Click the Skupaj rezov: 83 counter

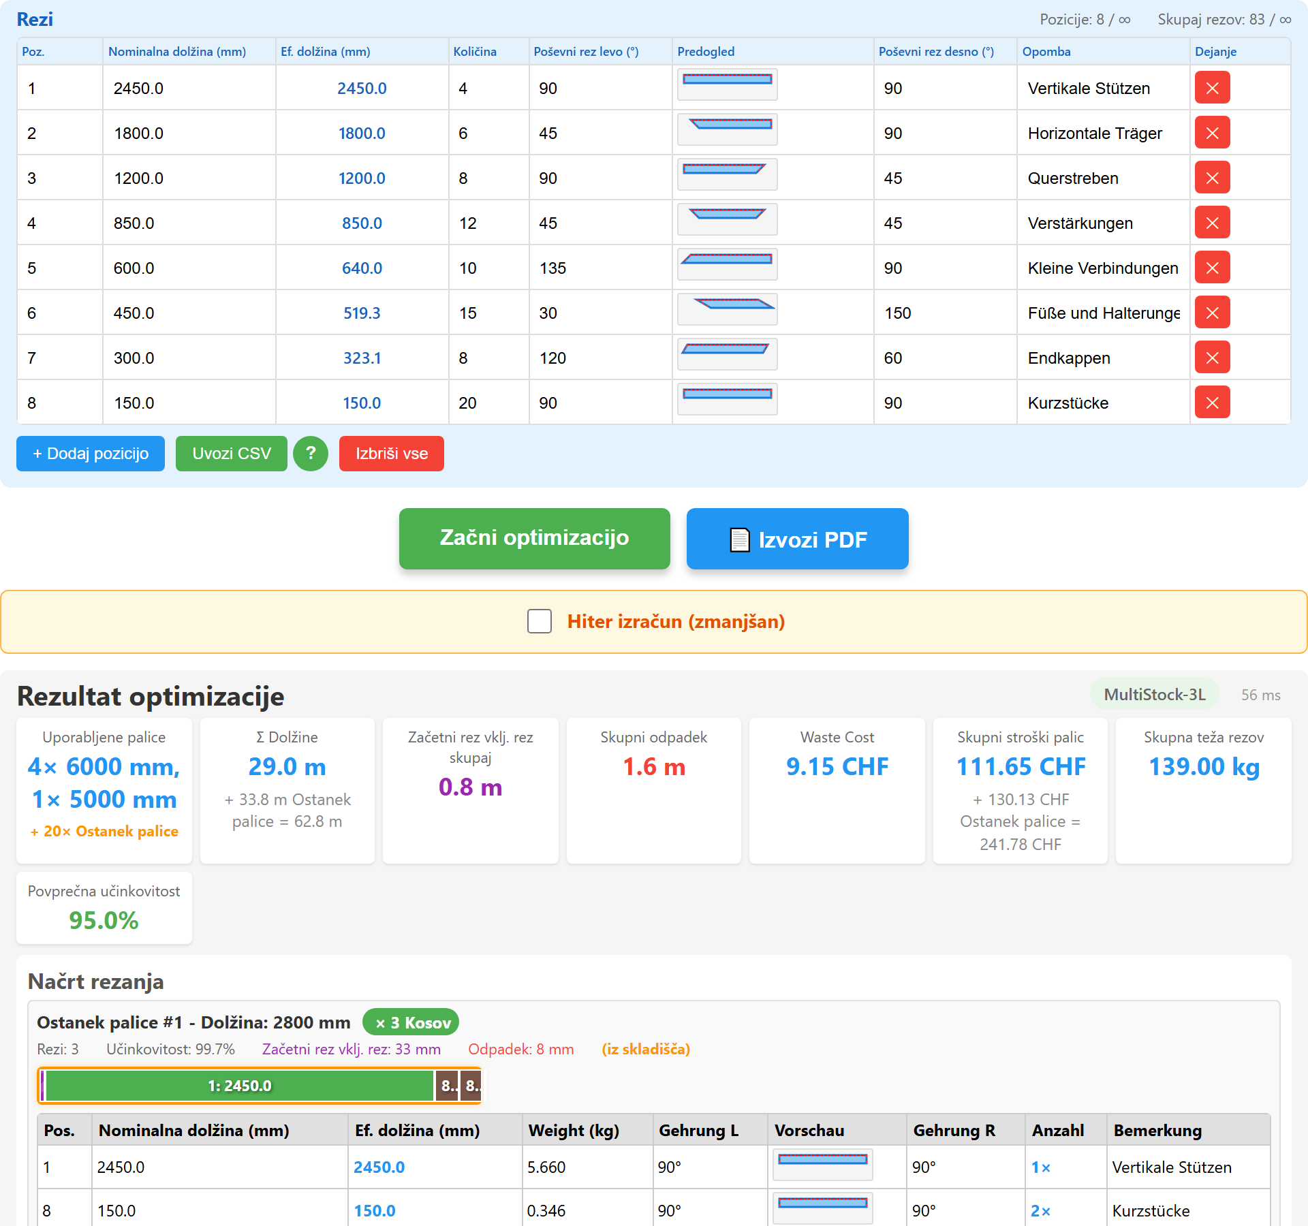pyautogui.click(x=1224, y=20)
